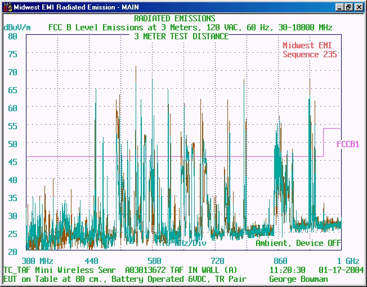Click the 580 frequency axis label
Image resolution: width=367 pixels, height=287 pixels.
click(x=154, y=261)
